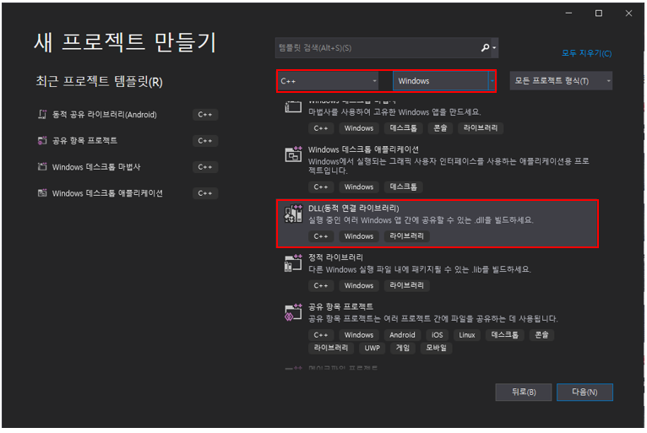The image size is (647, 433).
Task: Click the Windows 데스크톱 애플리케이션 template icon in the template list
Action: coord(293,154)
